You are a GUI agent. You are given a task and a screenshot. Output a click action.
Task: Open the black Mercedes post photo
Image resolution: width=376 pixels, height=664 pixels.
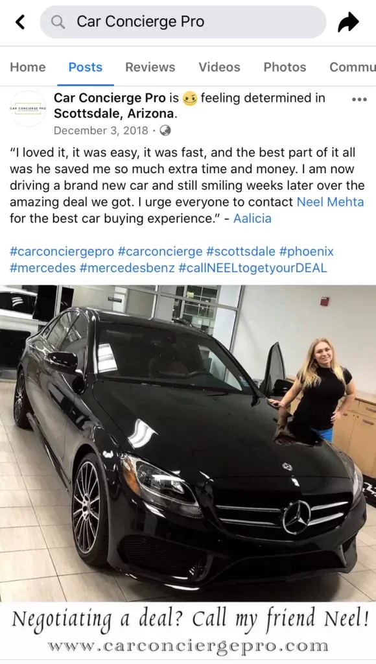tap(188, 472)
